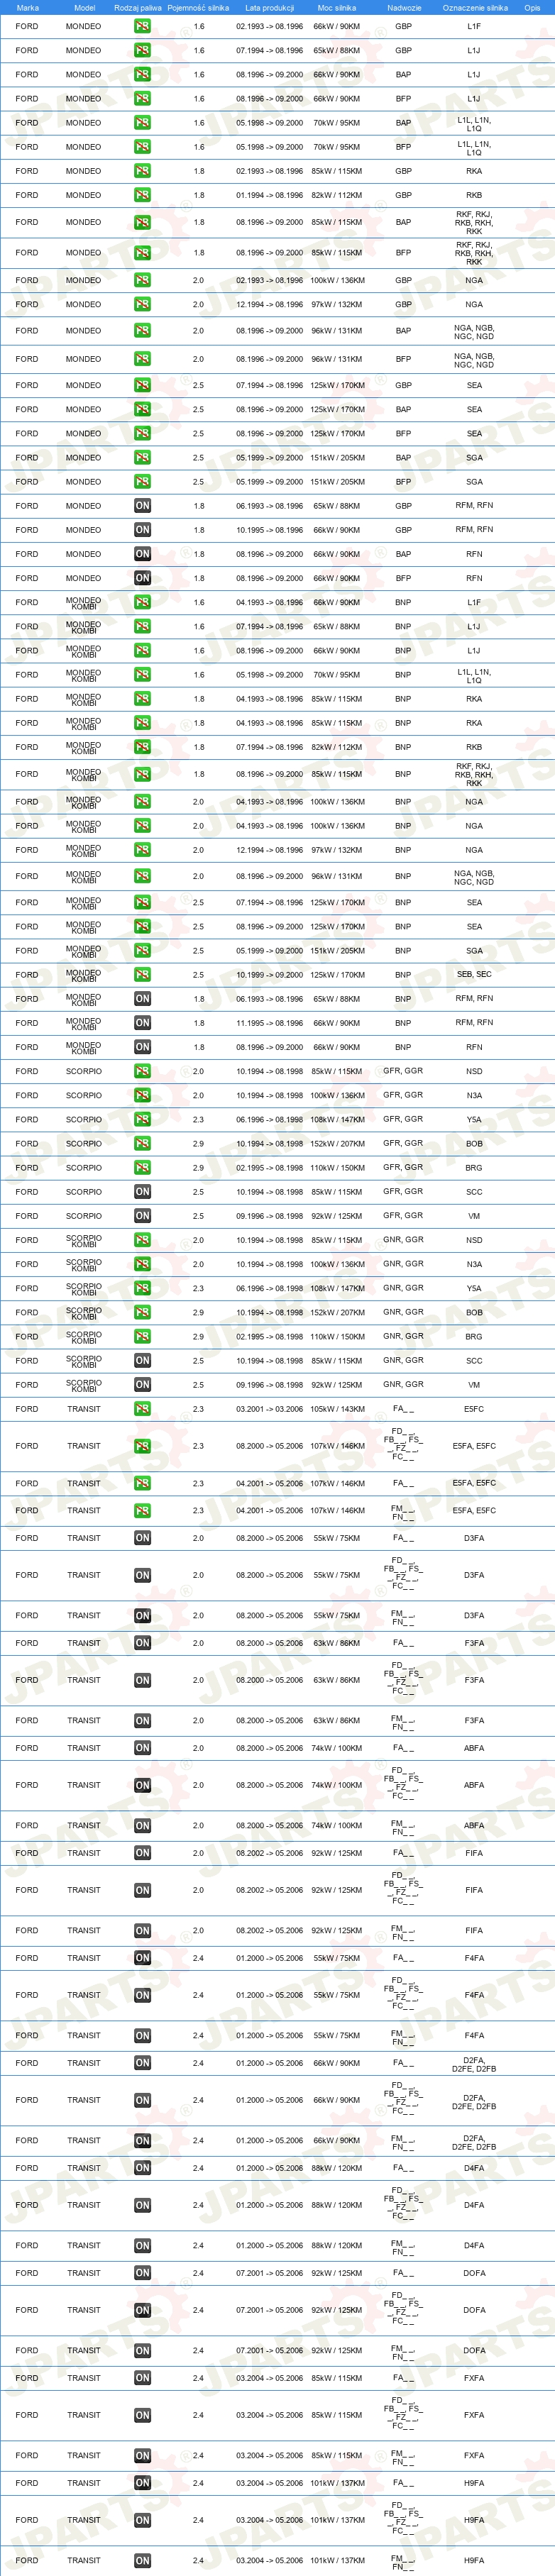
Task: Click petrol icon in Mondeo Kombi RKB row
Action: (x=142, y=747)
